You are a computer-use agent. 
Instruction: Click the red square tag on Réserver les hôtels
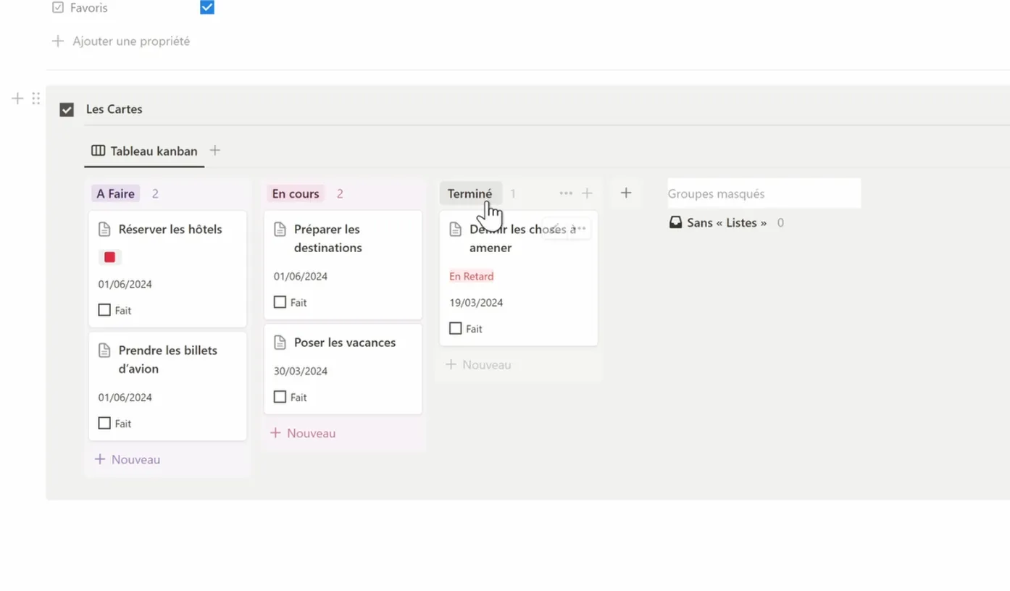click(x=110, y=257)
